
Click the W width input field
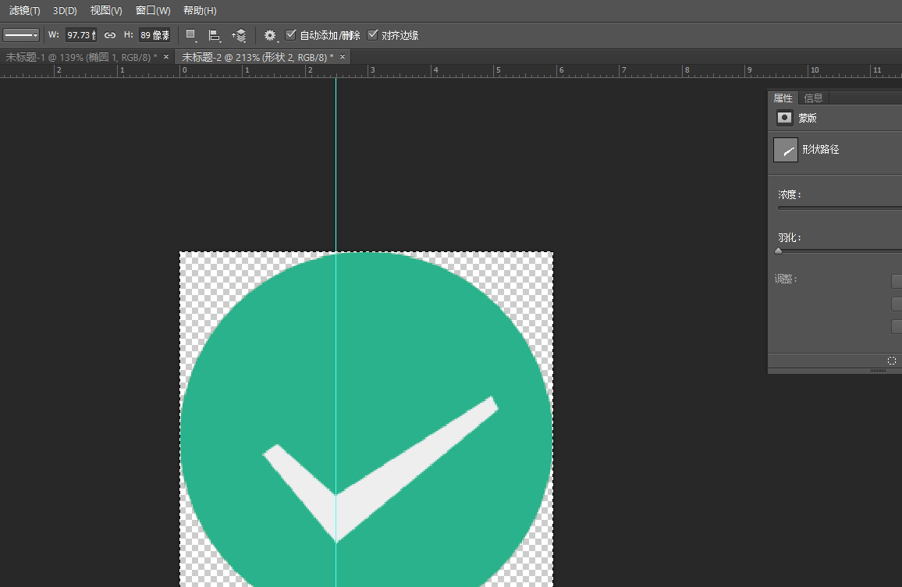pyautogui.click(x=80, y=35)
